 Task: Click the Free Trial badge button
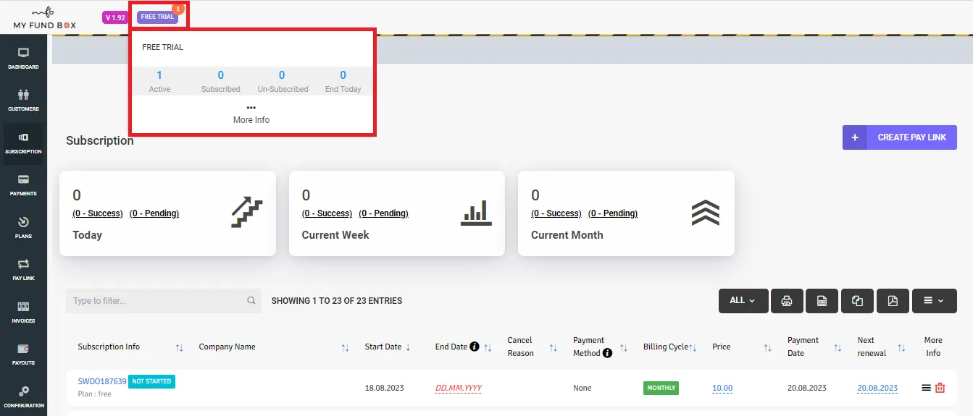click(x=157, y=17)
